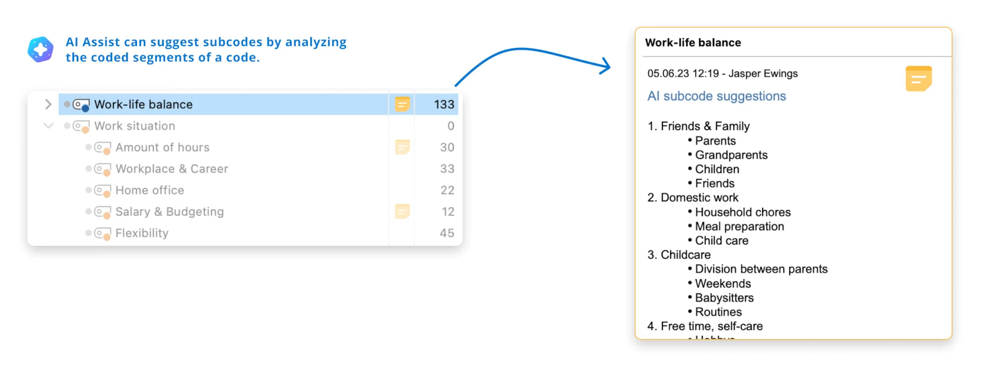Click the AI Assist sparkle icon
989x369 pixels.
(41, 49)
